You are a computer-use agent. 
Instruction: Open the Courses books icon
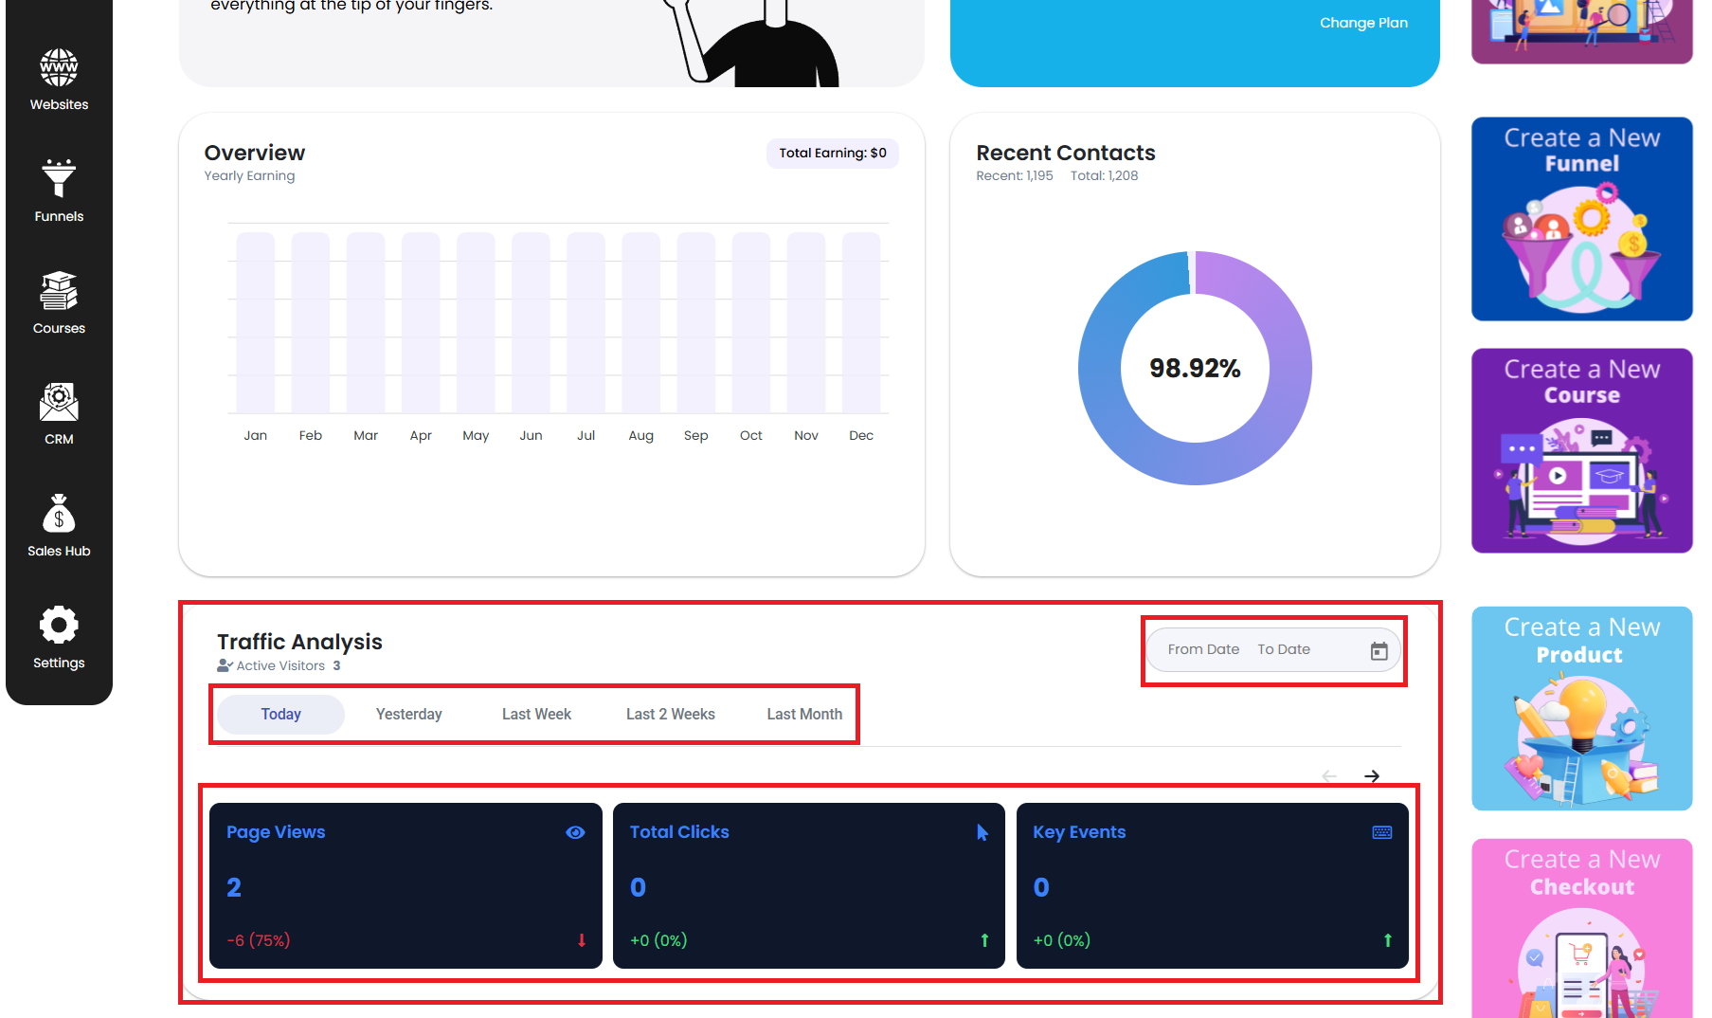point(59,291)
